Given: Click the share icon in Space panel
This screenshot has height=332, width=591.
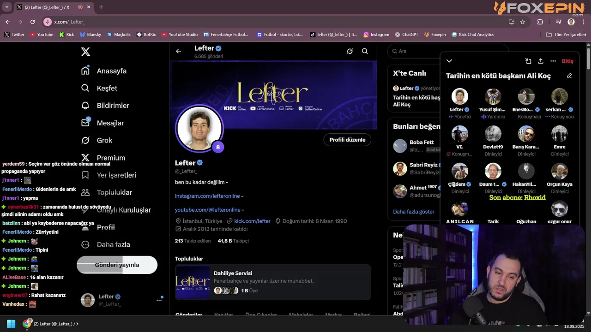Looking at the screenshot, I should pyautogui.click(x=541, y=61).
